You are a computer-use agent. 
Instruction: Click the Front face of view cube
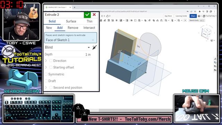coord(205,34)
